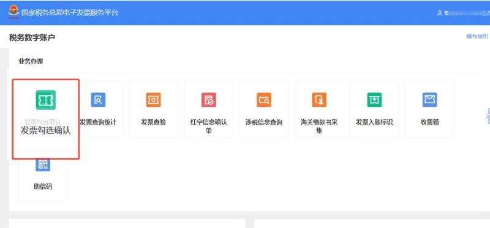Click the 国家税务总局电子发票服务平台 title

pos(70,13)
